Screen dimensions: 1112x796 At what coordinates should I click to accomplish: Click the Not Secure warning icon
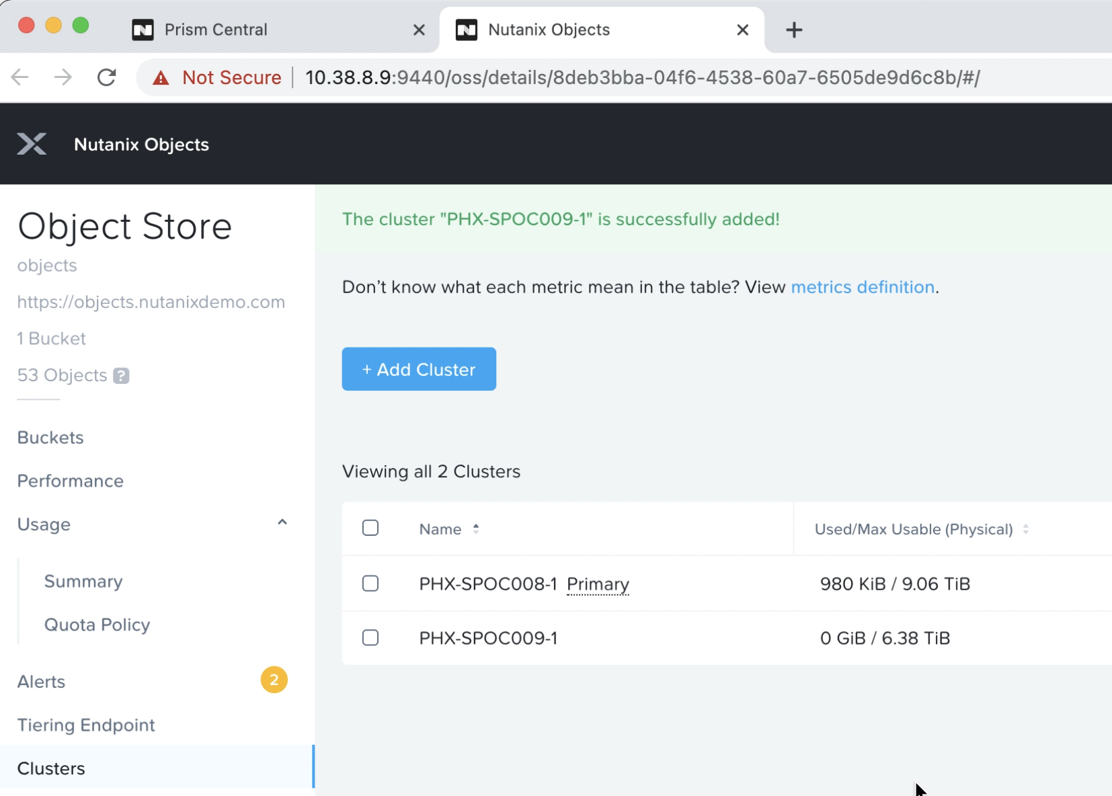161,78
